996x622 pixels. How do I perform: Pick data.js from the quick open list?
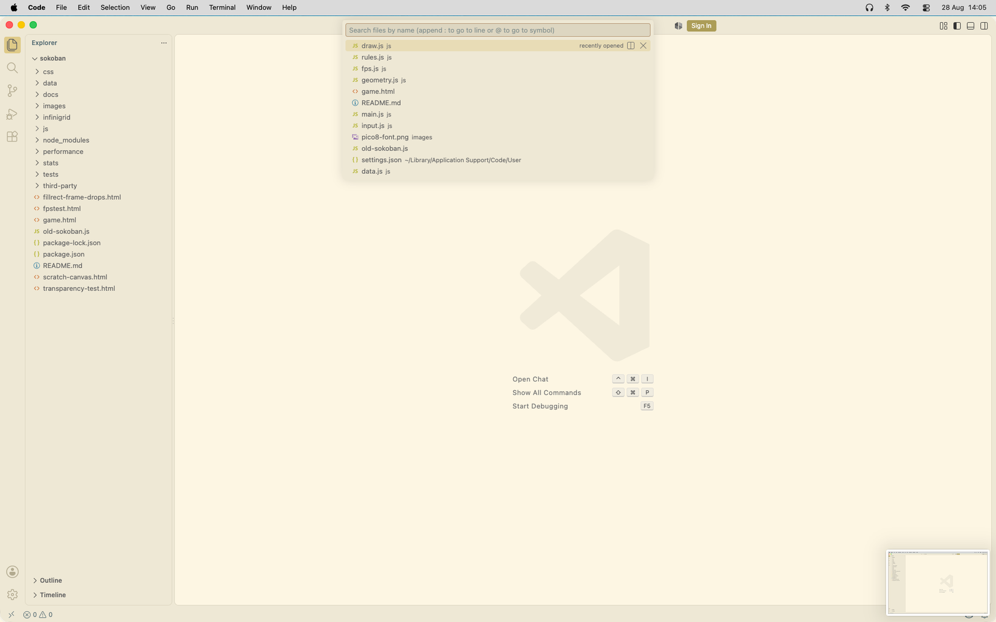pos(498,171)
